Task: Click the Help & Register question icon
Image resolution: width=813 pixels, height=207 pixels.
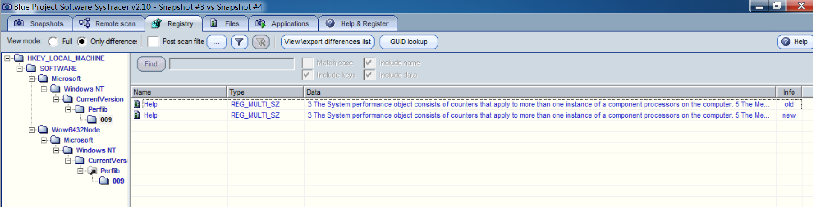Action: 330,23
